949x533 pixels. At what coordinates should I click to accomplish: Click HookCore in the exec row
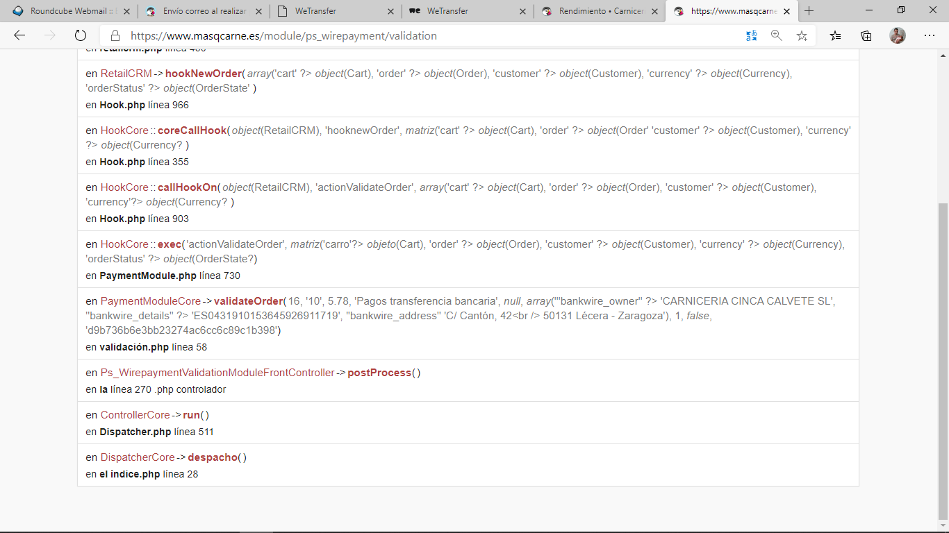click(124, 244)
